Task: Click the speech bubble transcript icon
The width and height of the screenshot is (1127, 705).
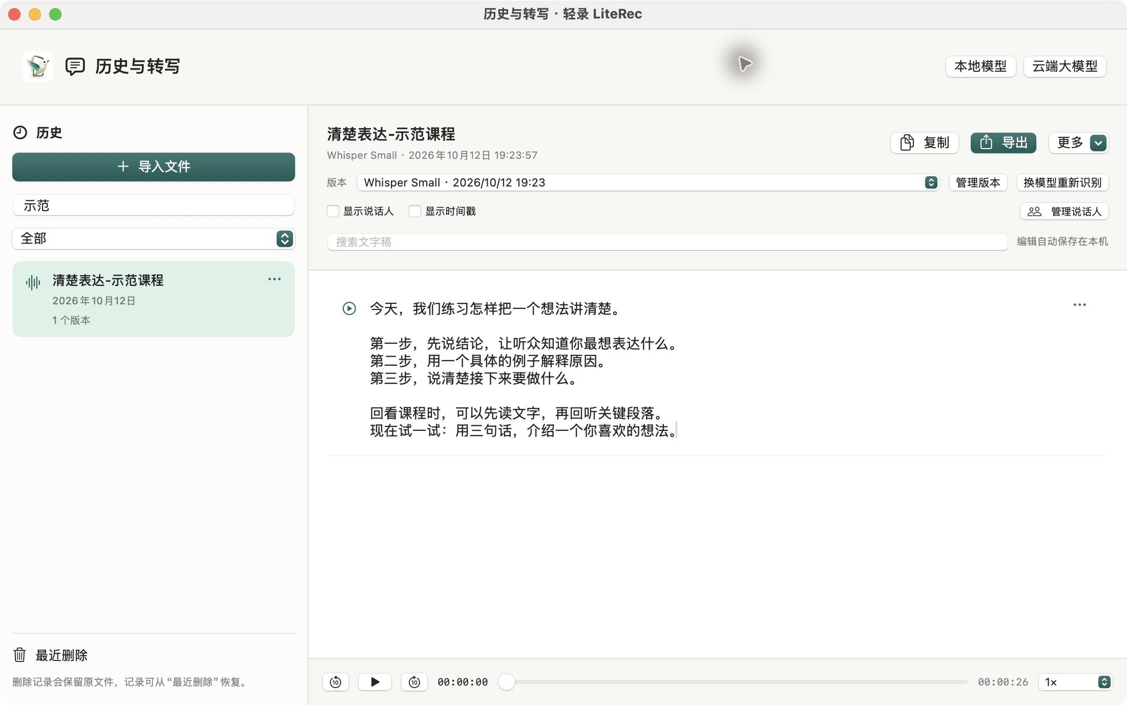Action: click(x=75, y=67)
